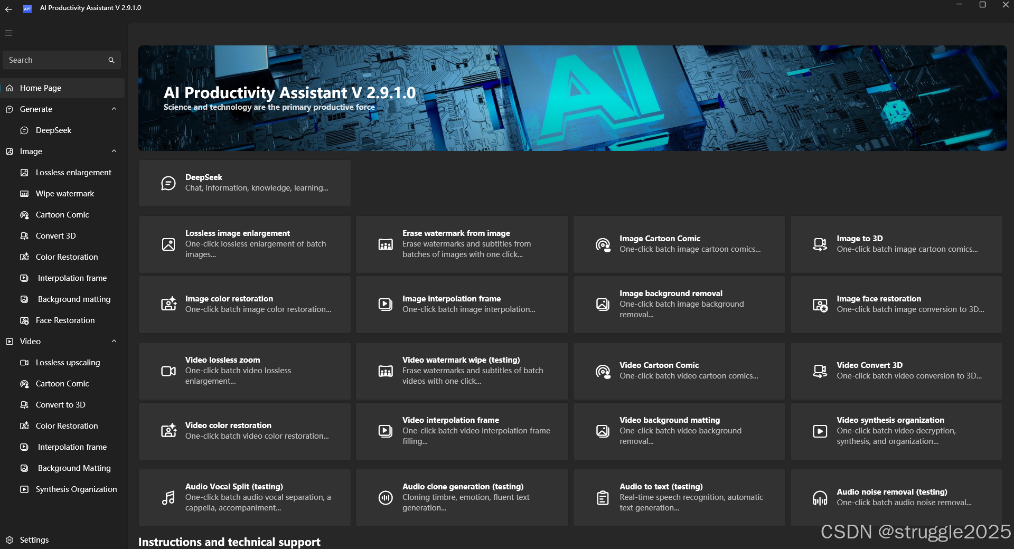
Task: Click the Generate chat bubble icon
Action: [10, 109]
